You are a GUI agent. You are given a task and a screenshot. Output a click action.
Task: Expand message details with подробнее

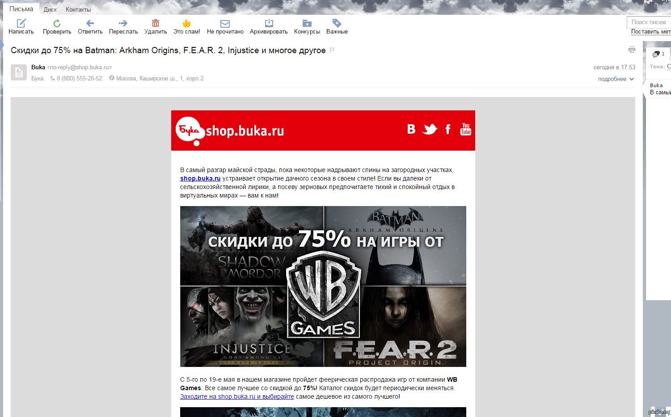point(616,79)
